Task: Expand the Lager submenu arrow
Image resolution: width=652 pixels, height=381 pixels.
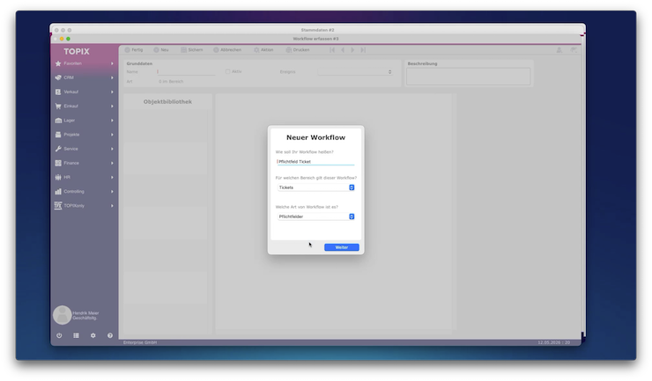Action: coord(112,121)
